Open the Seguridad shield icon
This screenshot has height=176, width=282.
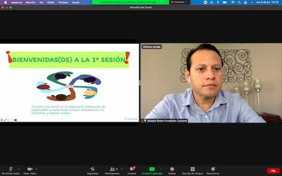coord(93,169)
